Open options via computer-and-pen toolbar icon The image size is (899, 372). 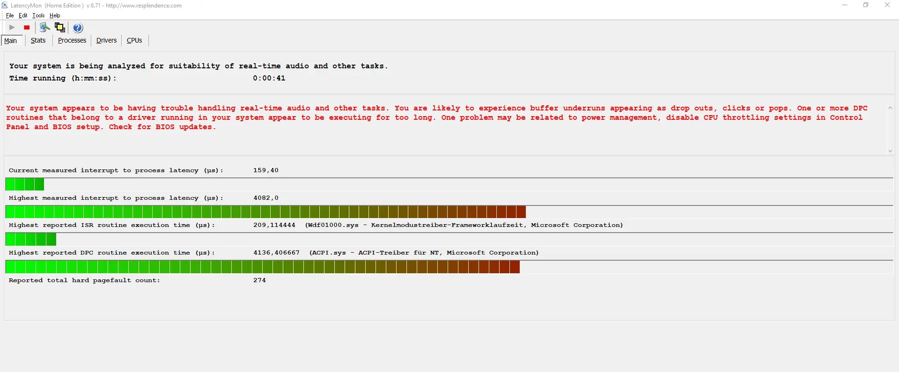click(44, 28)
